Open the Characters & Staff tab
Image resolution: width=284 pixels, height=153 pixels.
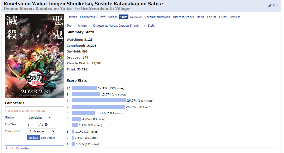tap(93, 17)
